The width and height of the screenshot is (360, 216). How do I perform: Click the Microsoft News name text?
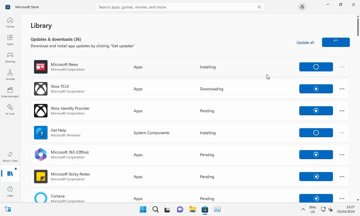pyautogui.click(x=64, y=64)
